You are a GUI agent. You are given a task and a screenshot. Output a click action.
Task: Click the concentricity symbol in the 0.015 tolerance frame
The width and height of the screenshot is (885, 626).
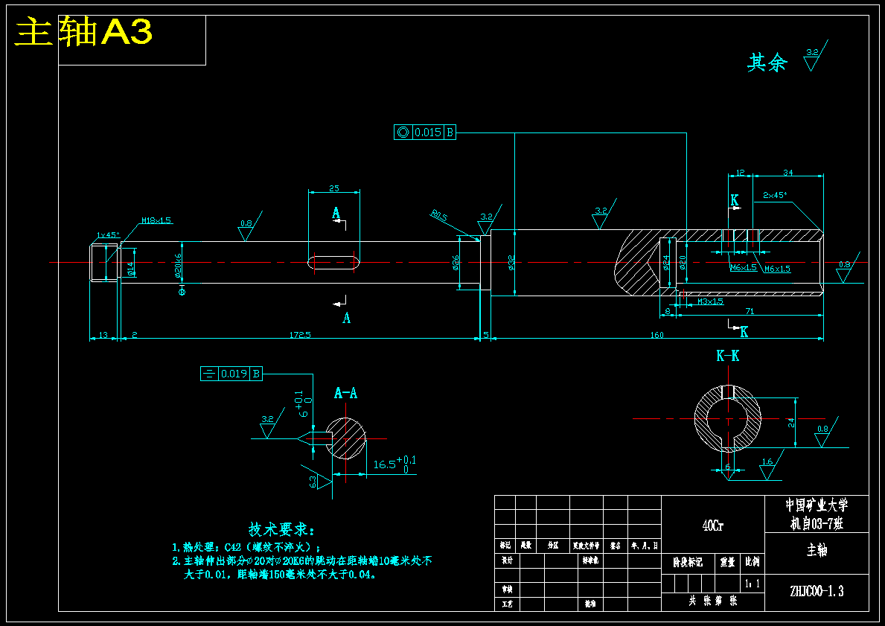click(x=403, y=132)
